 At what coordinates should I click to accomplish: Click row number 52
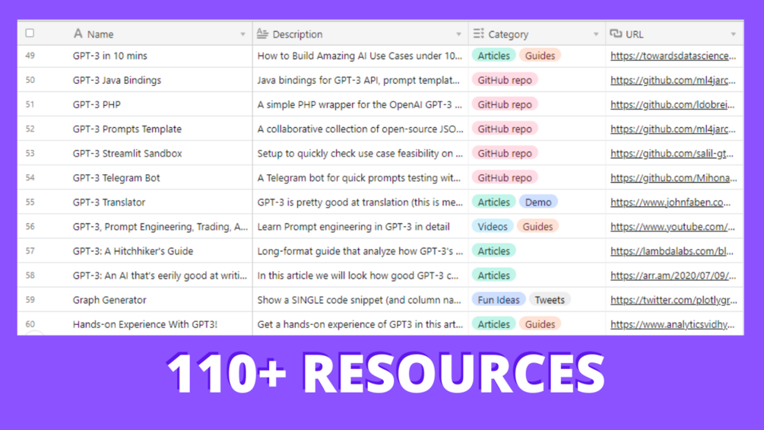coord(30,129)
